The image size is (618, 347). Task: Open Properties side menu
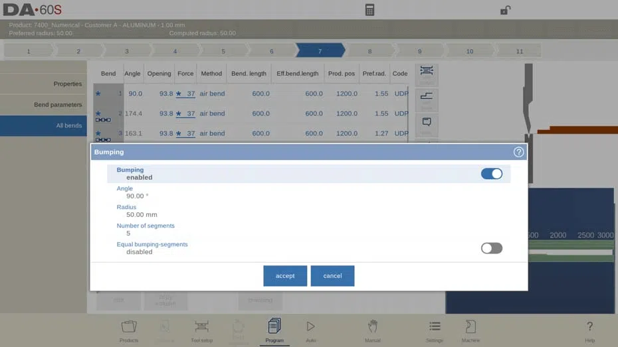[43, 84]
